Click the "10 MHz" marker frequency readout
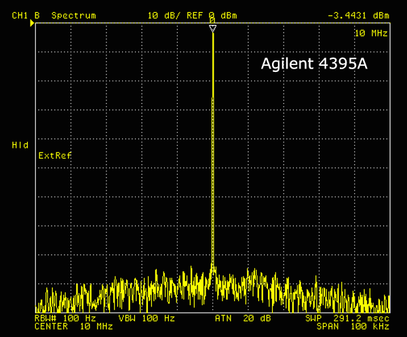This screenshot has height=337, width=407. 371,33
